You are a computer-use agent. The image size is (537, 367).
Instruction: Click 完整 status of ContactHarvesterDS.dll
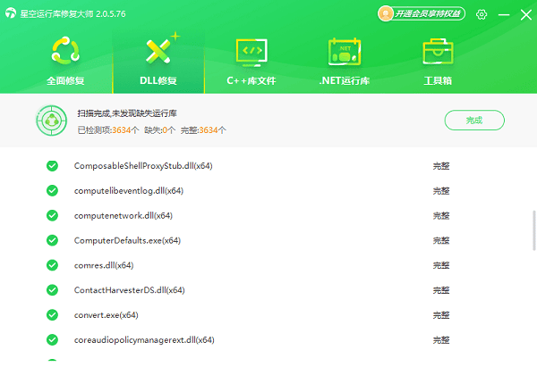pos(441,290)
